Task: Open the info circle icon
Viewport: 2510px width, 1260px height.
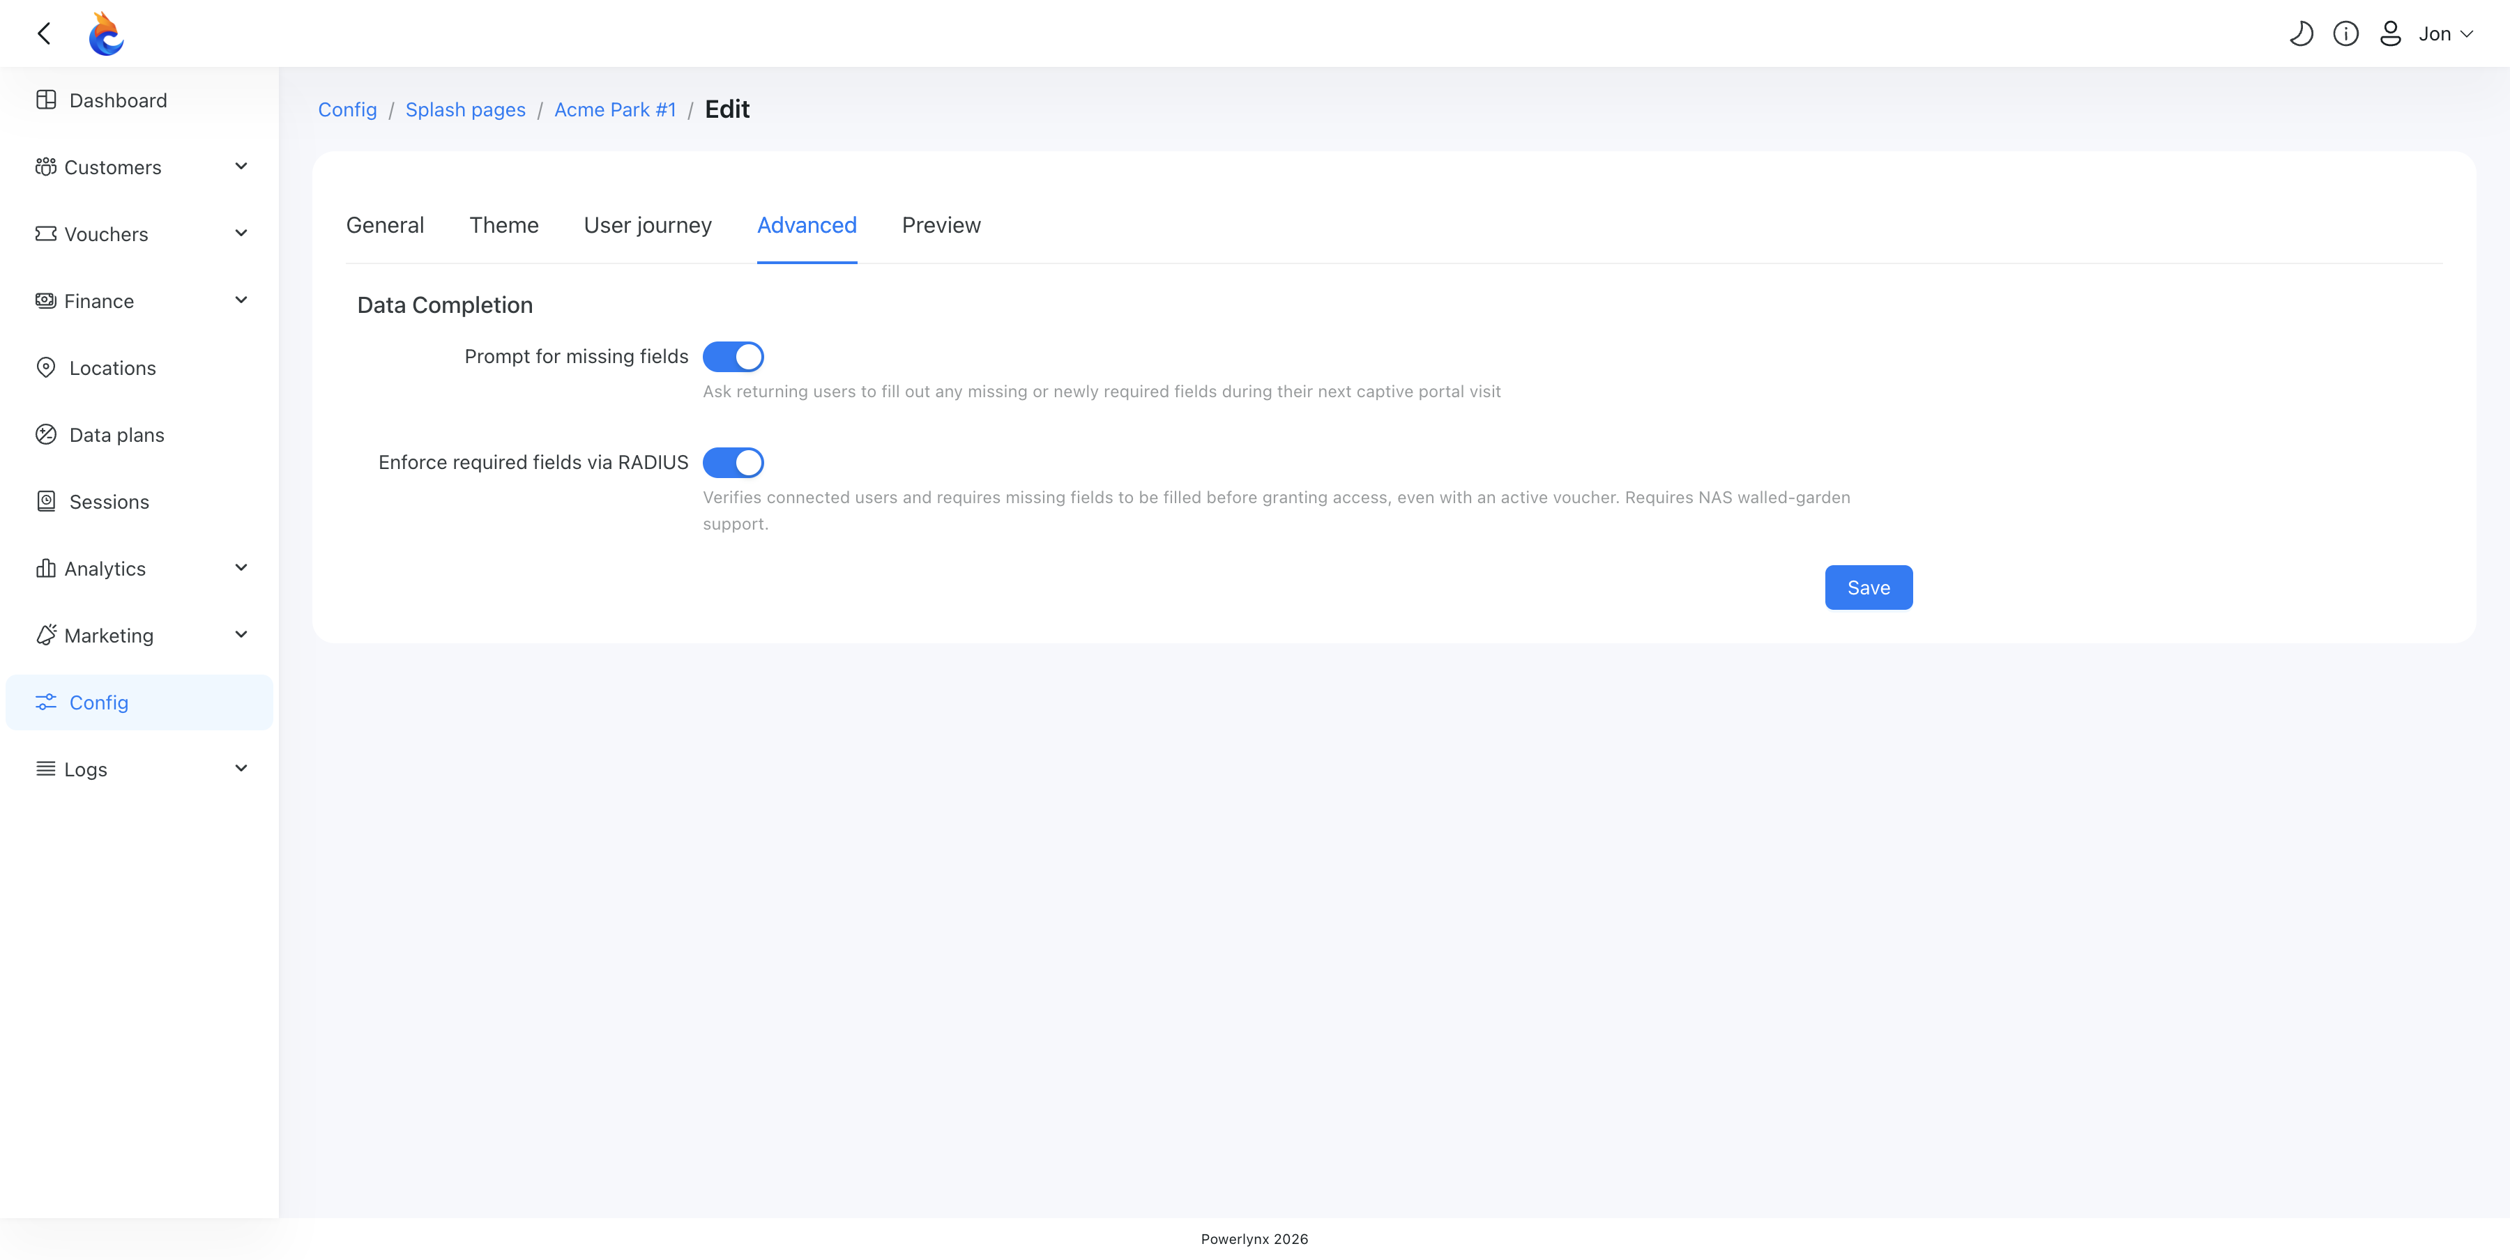Action: (2345, 34)
